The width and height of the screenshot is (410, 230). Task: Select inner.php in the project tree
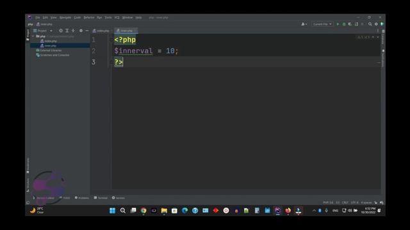tap(49, 45)
